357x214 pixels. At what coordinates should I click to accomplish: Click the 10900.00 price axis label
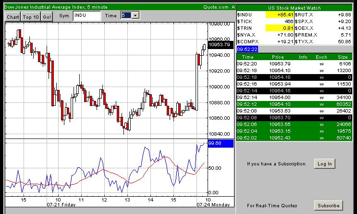[x=219, y=87]
